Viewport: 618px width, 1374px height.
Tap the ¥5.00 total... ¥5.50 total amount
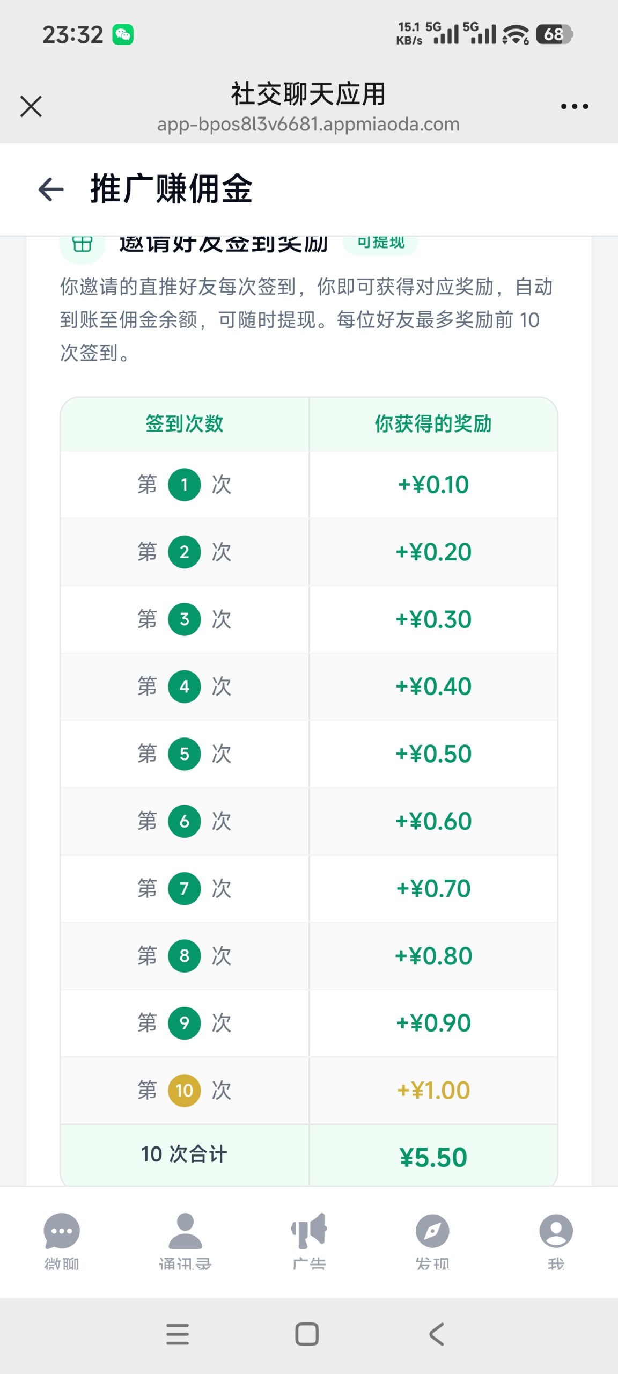click(433, 1157)
